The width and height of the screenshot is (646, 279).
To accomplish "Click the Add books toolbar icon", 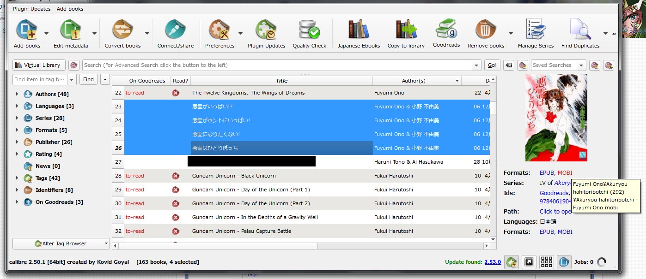I will [x=27, y=30].
